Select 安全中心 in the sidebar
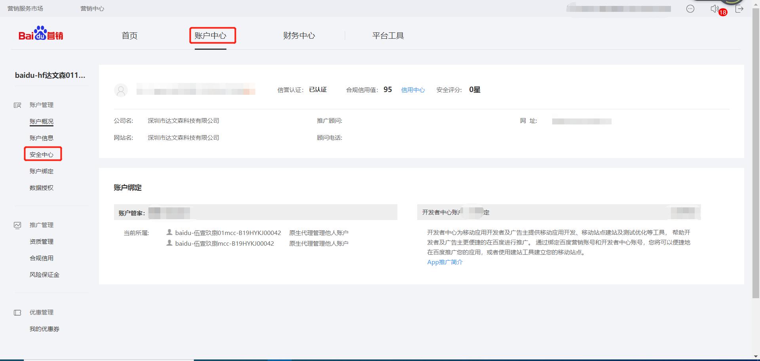Image resolution: width=760 pixels, height=361 pixels. coord(42,154)
